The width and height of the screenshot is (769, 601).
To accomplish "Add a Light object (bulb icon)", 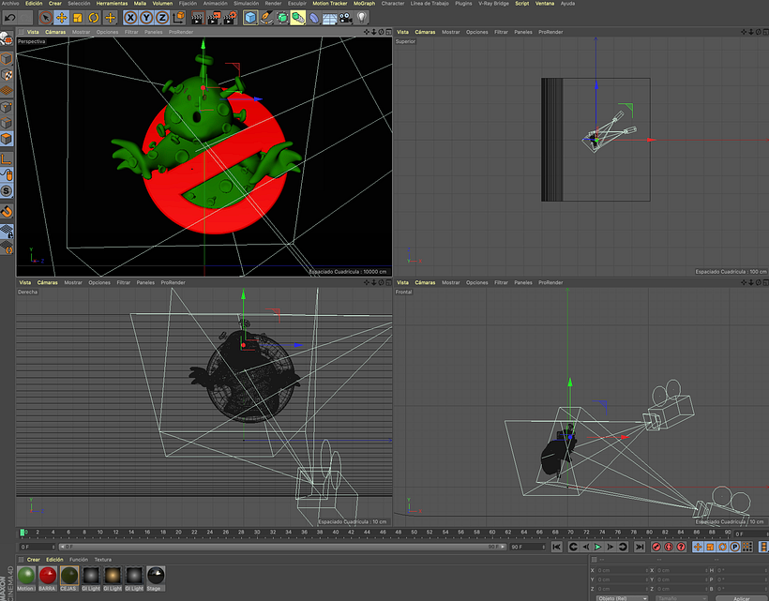I will pos(362,18).
